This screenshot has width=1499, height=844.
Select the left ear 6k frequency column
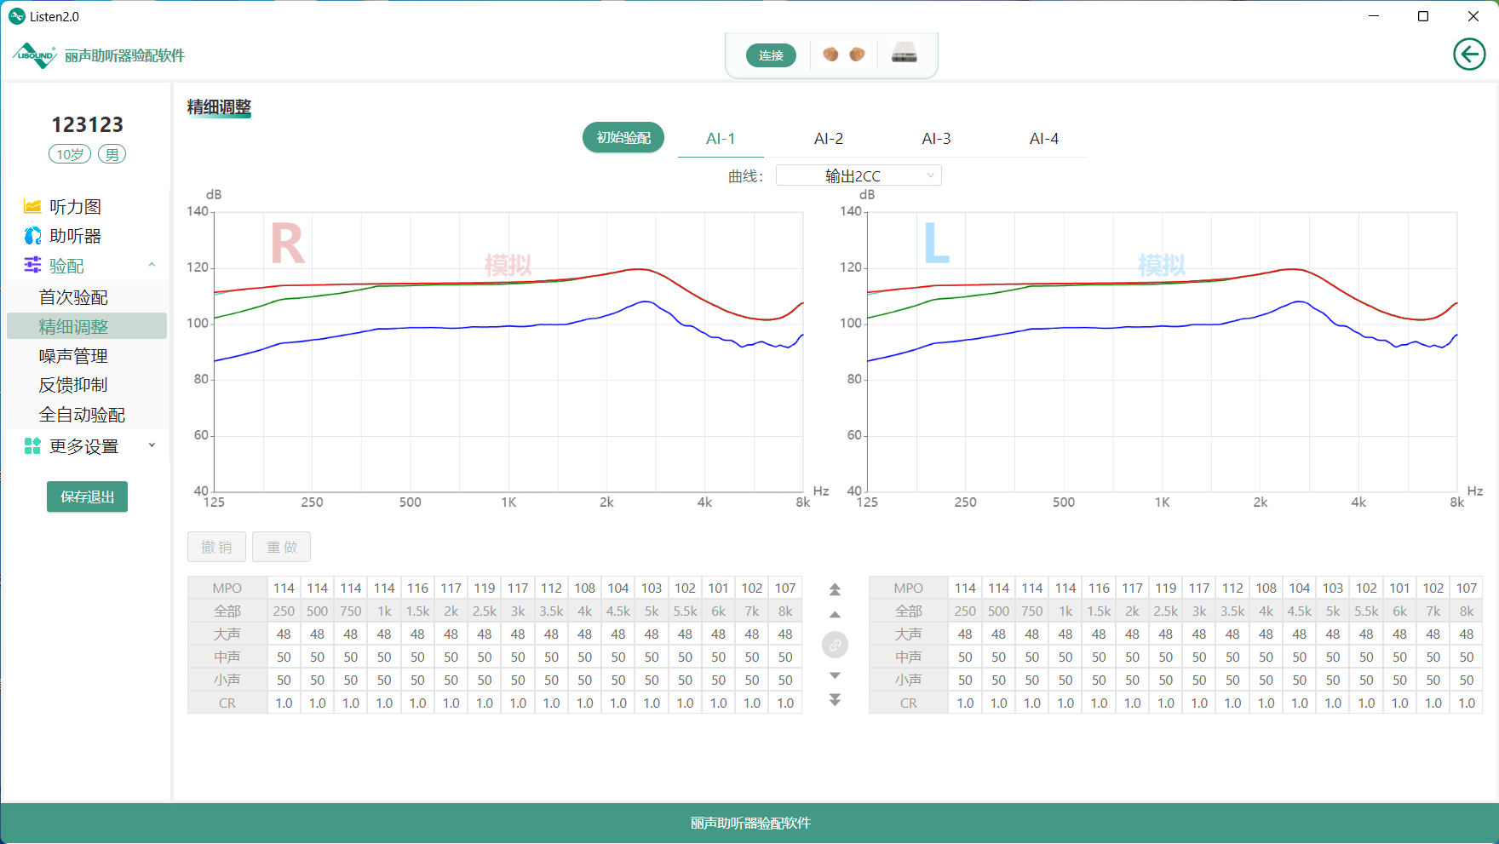coord(1399,611)
